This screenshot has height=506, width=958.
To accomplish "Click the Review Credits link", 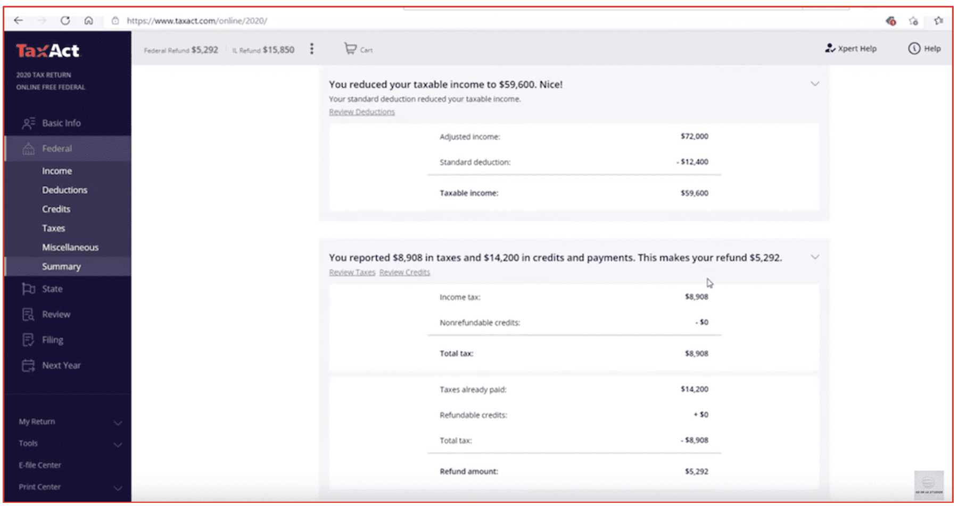I will pos(404,273).
